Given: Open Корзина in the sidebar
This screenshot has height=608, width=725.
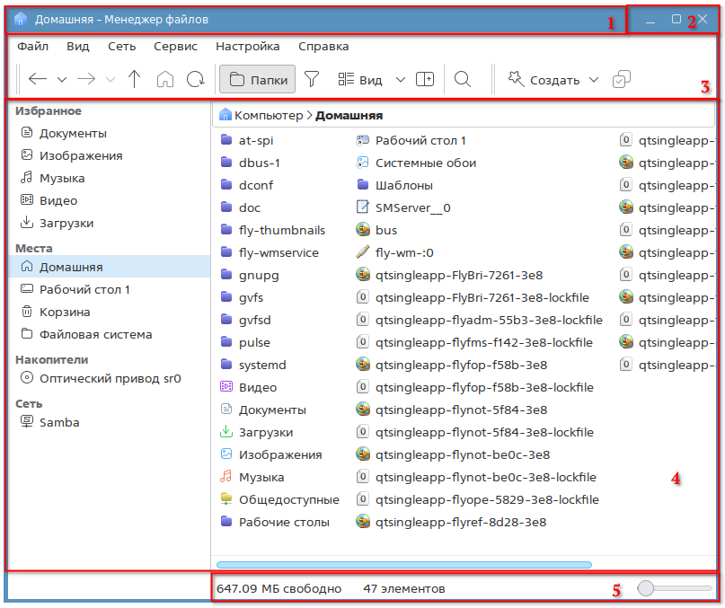Looking at the screenshot, I should pyautogui.click(x=64, y=312).
